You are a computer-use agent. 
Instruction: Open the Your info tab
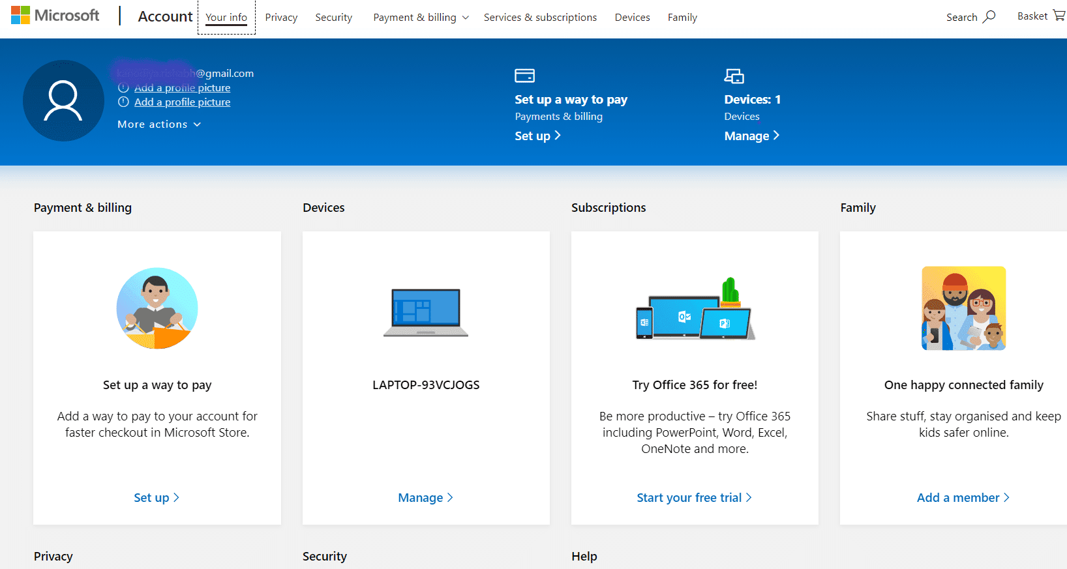[226, 18]
